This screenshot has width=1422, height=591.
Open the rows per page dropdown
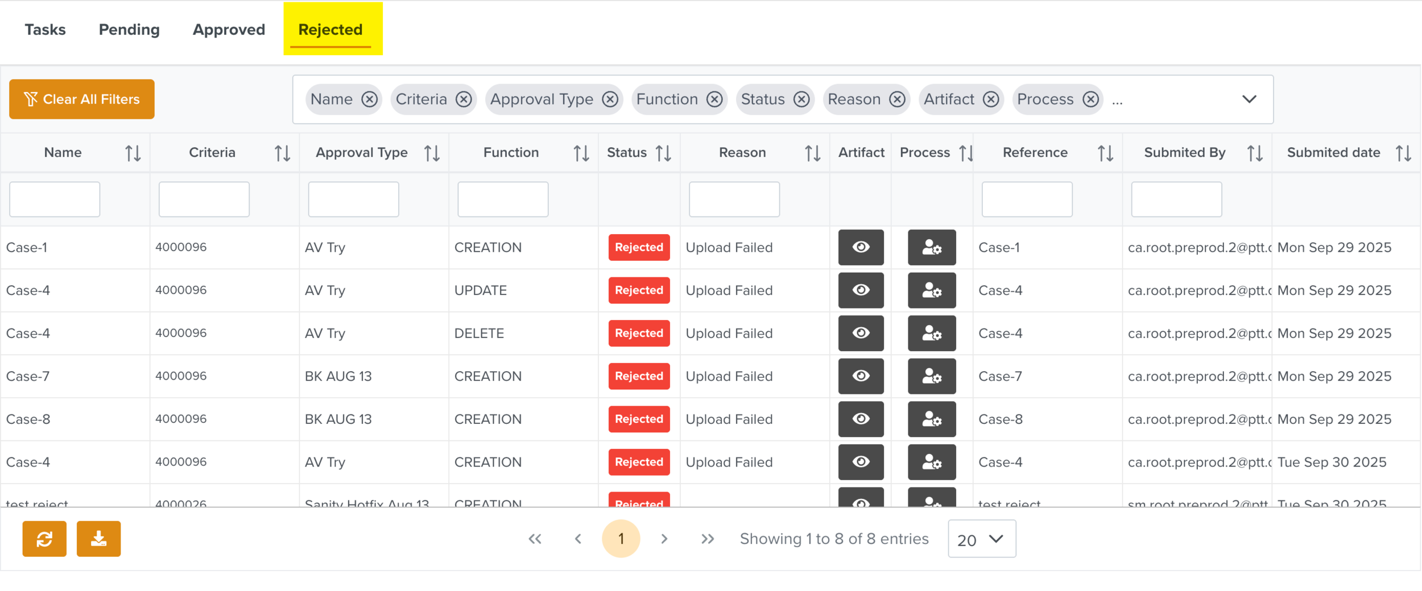(x=981, y=539)
